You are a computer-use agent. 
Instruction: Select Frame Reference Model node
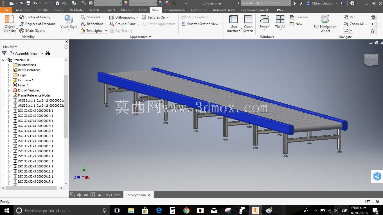tap(34, 95)
